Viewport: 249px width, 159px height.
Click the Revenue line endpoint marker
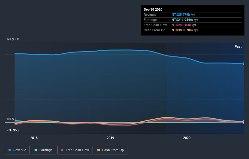[x=244, y=64]
